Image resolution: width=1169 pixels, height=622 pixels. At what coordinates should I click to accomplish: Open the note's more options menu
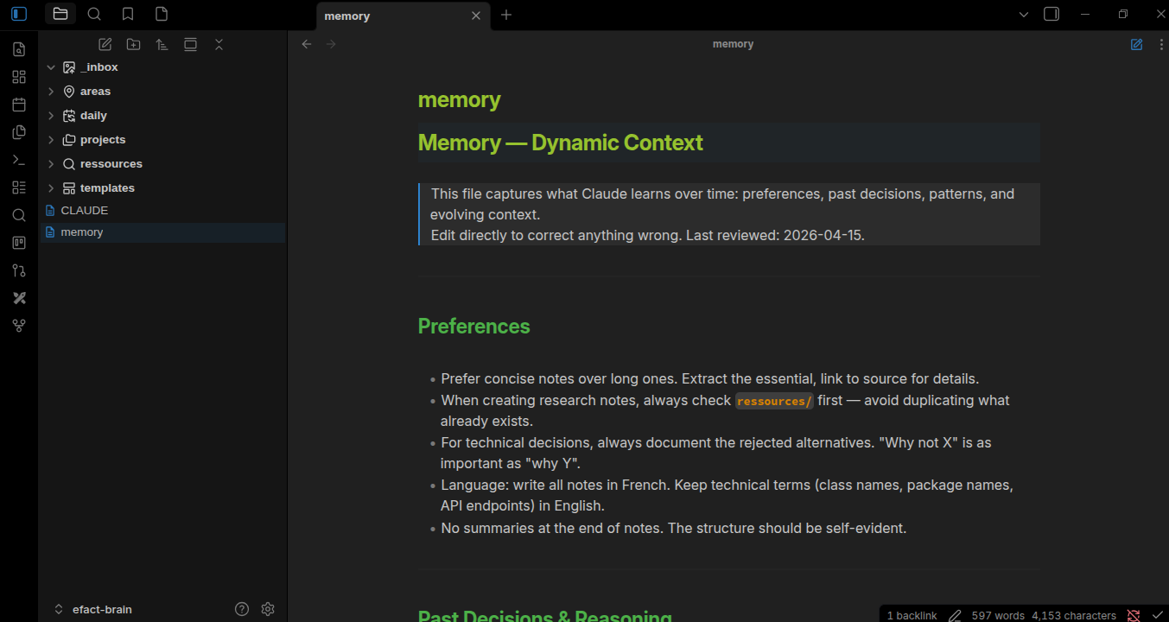click(1160, 44)
